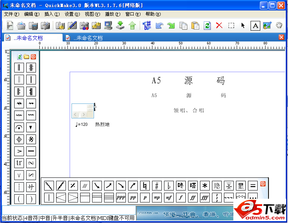
Task: Click the ff dynamic marking
Action: click(x=192, y=198)
